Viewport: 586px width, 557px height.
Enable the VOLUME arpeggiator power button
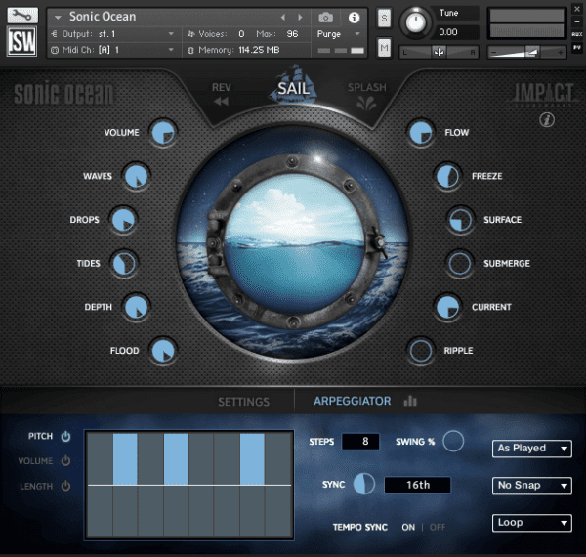click(65, 460)
